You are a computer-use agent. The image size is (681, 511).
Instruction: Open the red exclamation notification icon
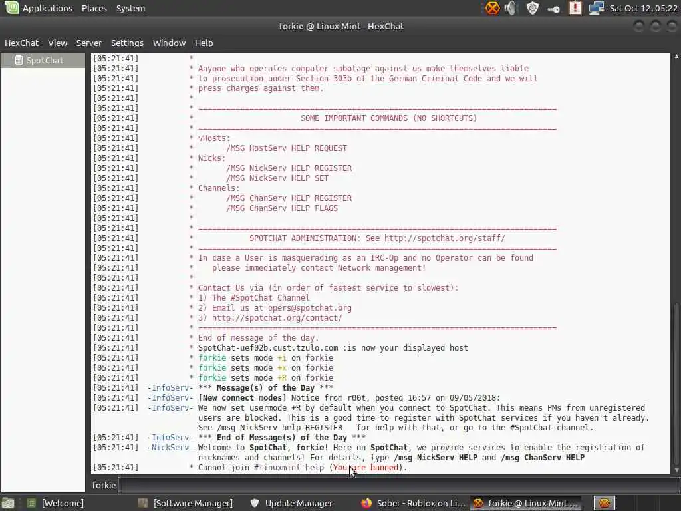575,8
